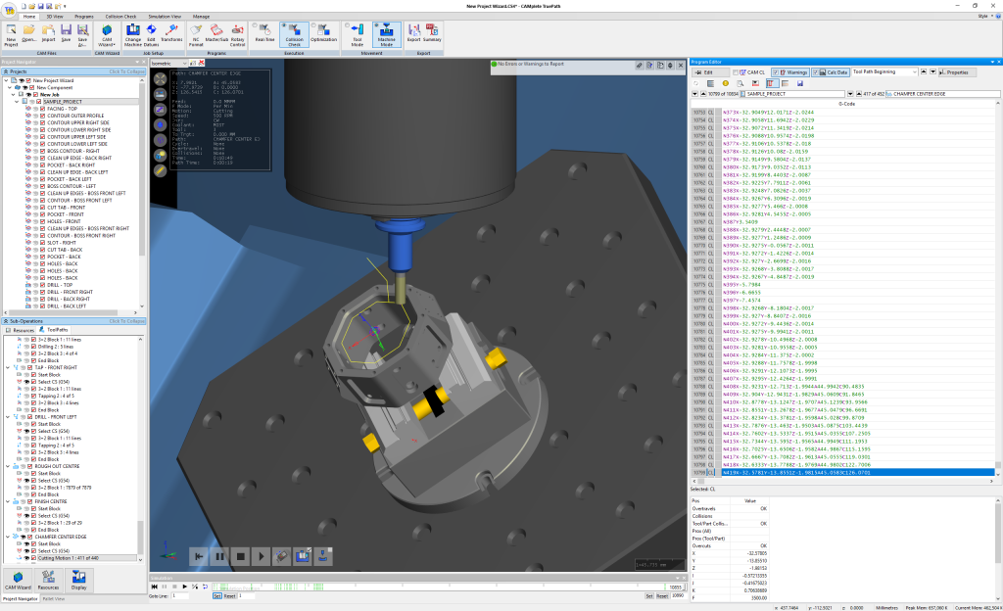Open the Tool Path Beginning dropdown

tap(915, 72)
